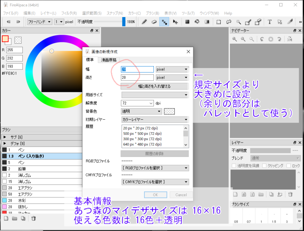
Task: Open the 解像度 72 dpi combo box
Action: coord(137,103)
